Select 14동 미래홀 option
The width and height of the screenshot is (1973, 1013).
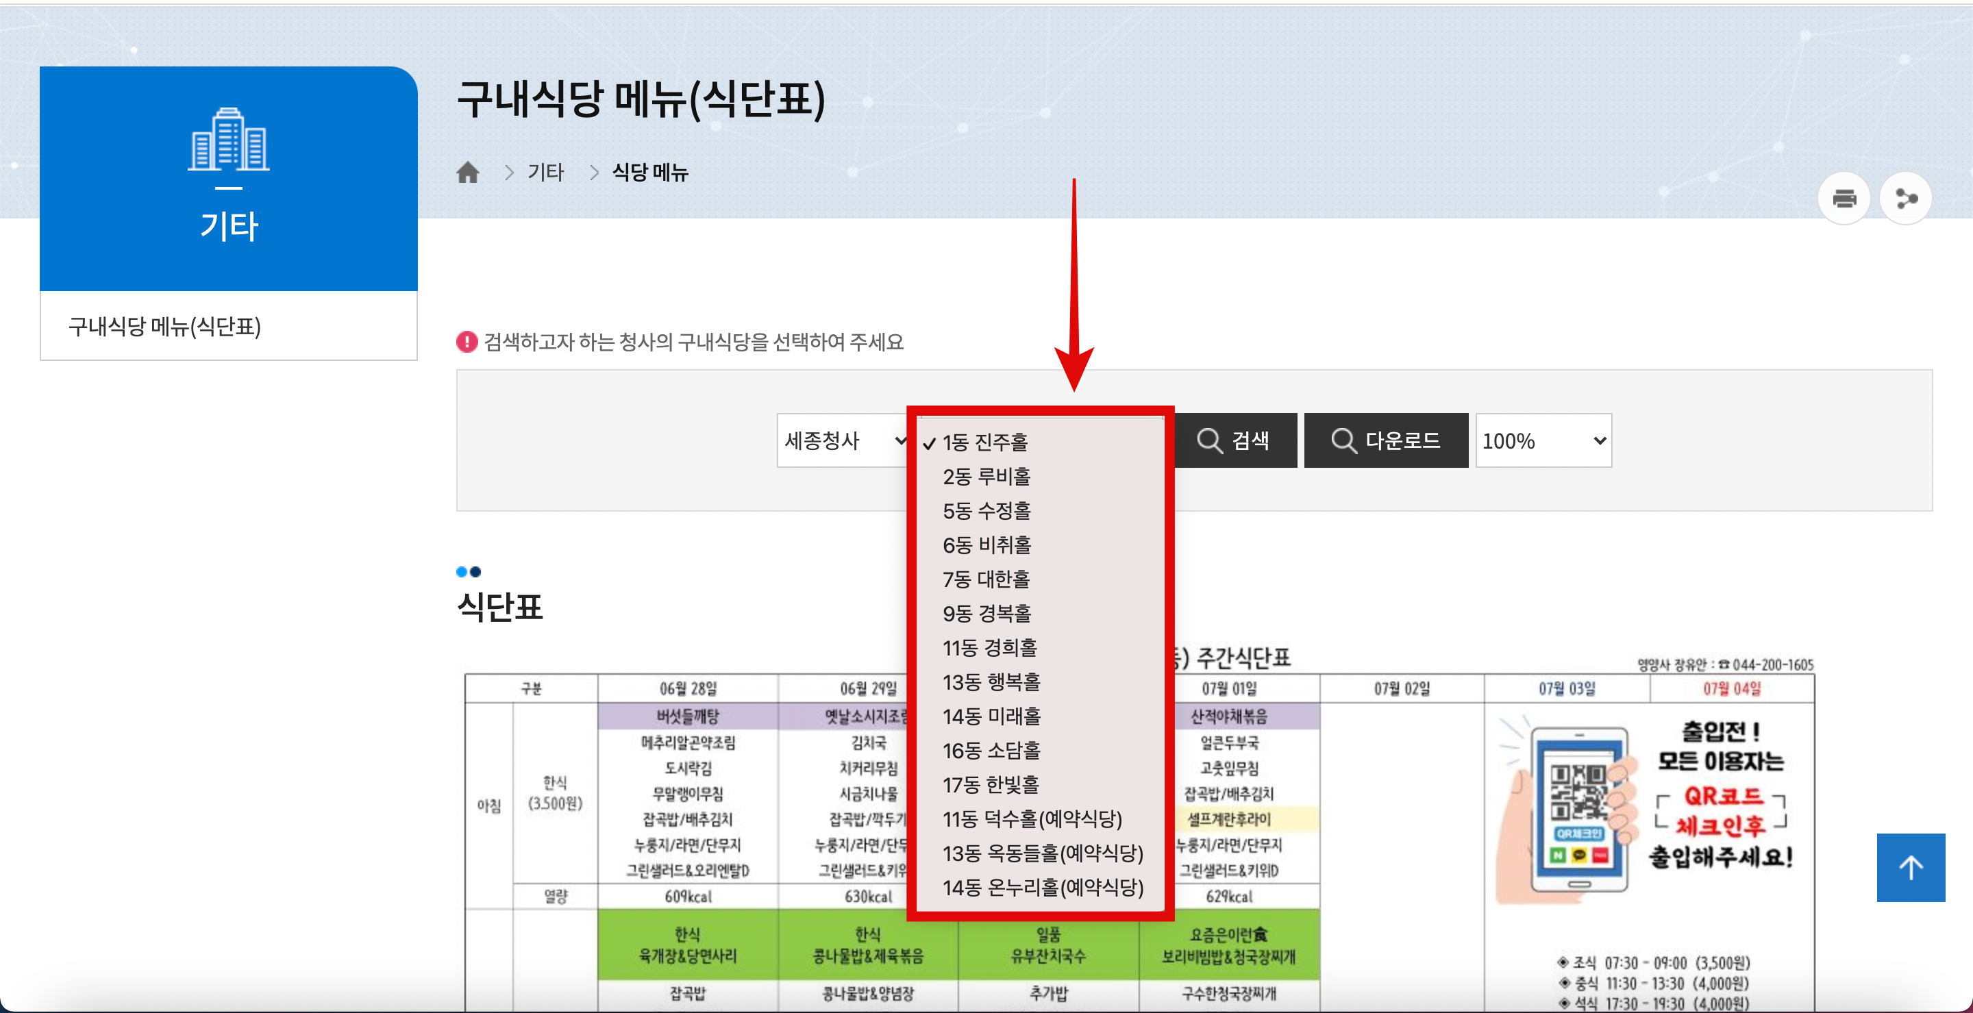pyautogui.click(x=991, y=716)
